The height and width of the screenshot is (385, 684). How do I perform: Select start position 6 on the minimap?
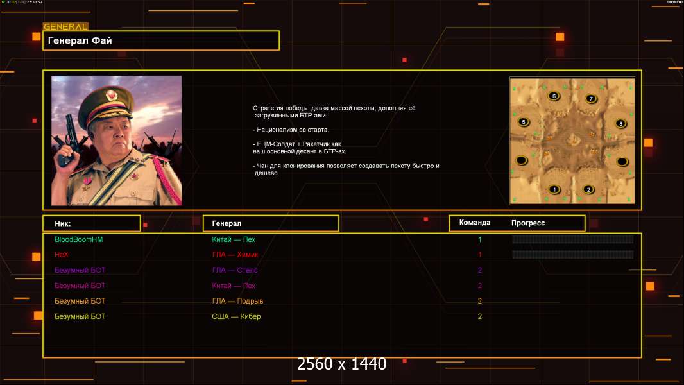(x=554, y=96)
